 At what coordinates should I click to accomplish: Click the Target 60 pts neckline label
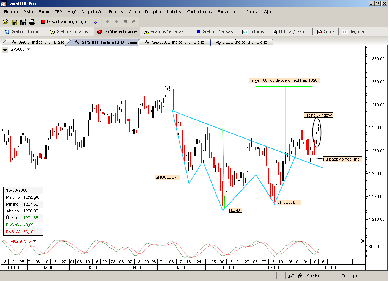pyautogui.click(x=284, y=81)
